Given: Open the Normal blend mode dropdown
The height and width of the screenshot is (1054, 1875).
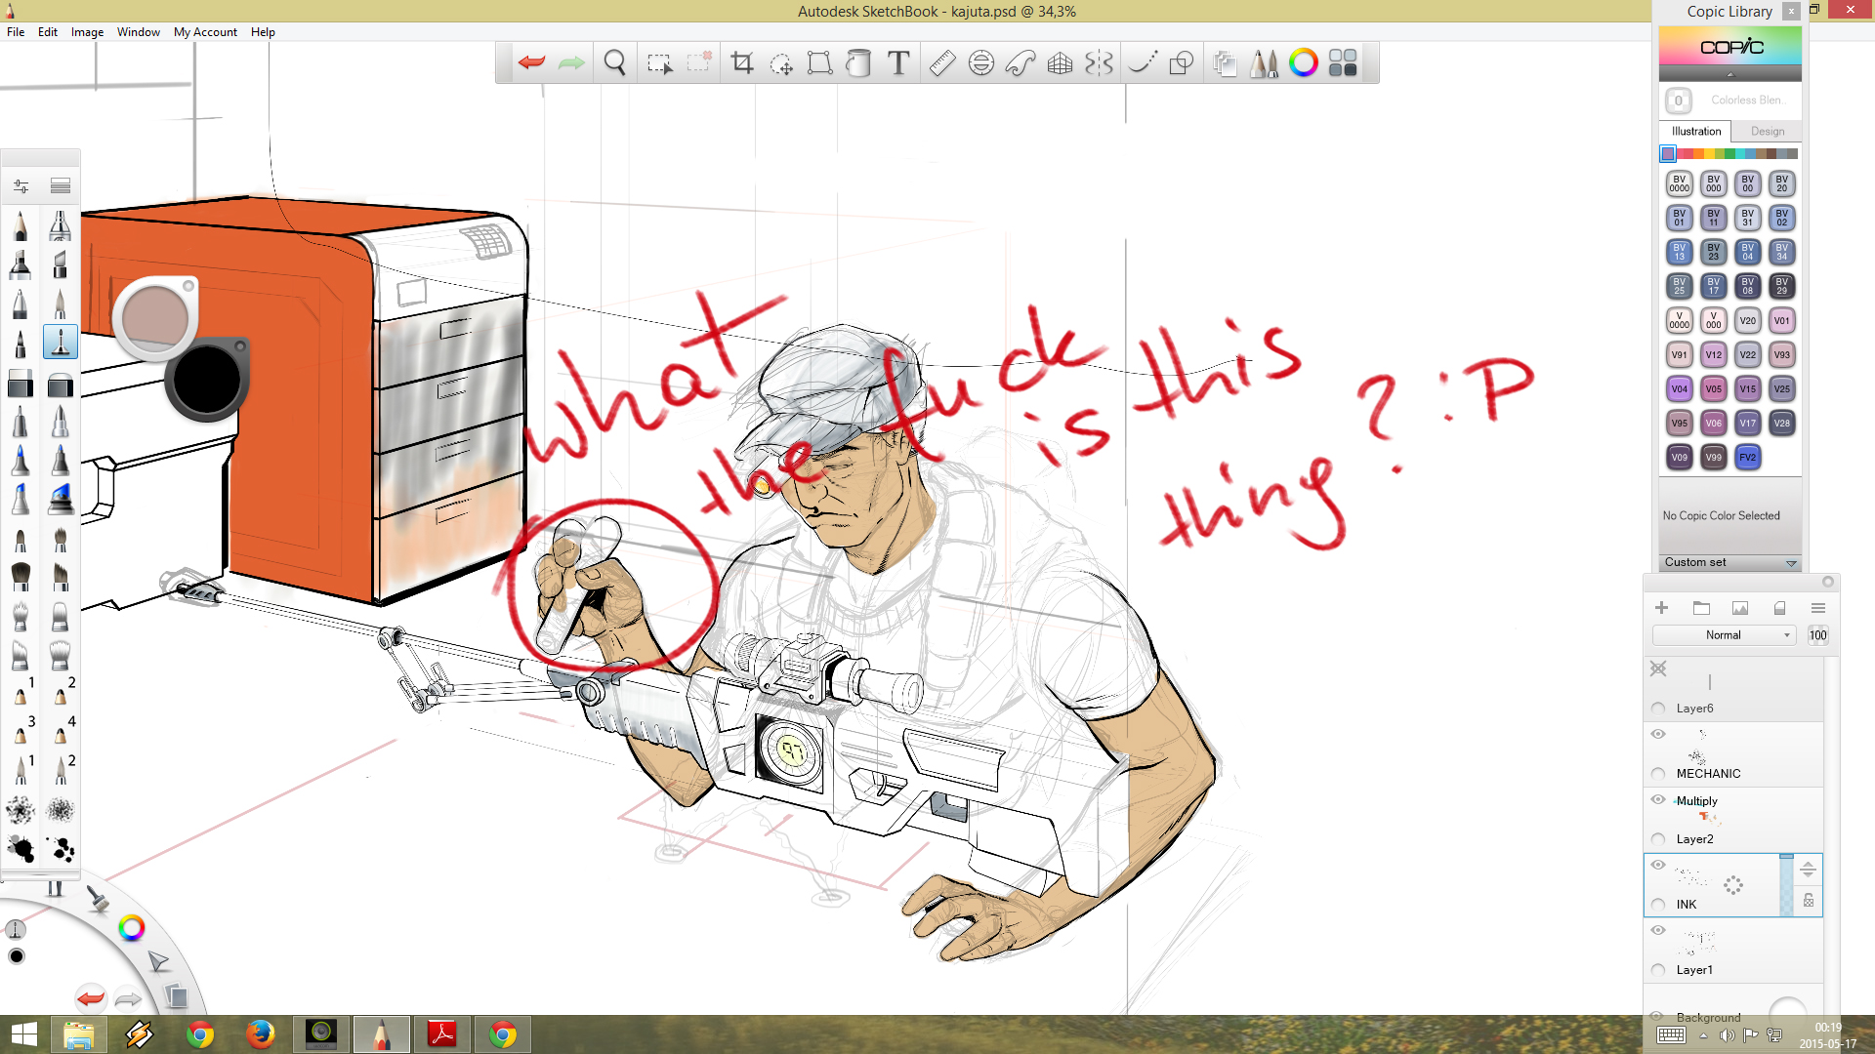Looking at the screenshot, I should pos(1724,635).
